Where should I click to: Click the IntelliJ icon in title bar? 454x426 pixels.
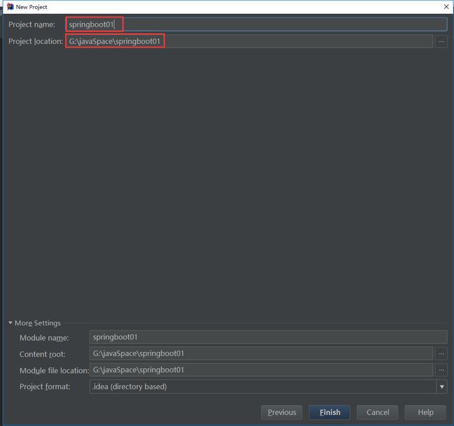[x=10, y=7]
